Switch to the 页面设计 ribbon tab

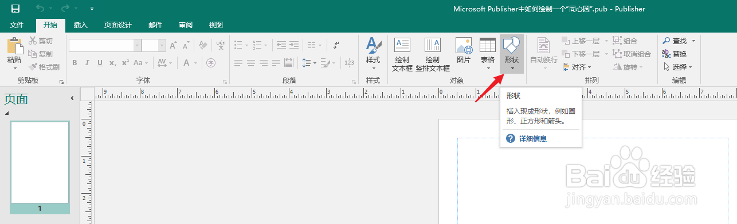point(118,25)
